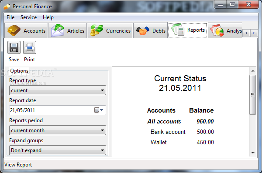
Task: Click the report vertical scrollbar thumb
Action: coord(253,95)
